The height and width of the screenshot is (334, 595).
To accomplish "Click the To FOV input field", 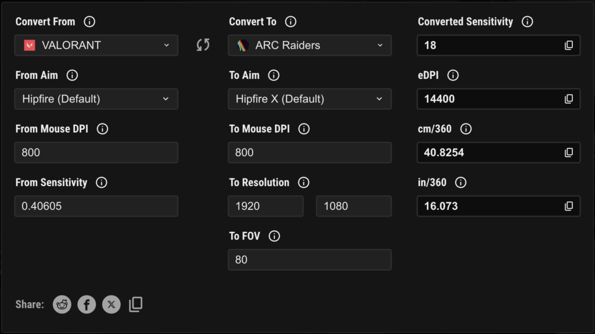I will pyautogui.click(x=310, y=260).
